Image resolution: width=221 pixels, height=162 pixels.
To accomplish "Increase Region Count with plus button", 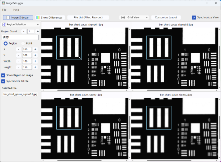I will point(38,32).
